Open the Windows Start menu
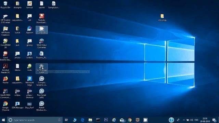 3,120
